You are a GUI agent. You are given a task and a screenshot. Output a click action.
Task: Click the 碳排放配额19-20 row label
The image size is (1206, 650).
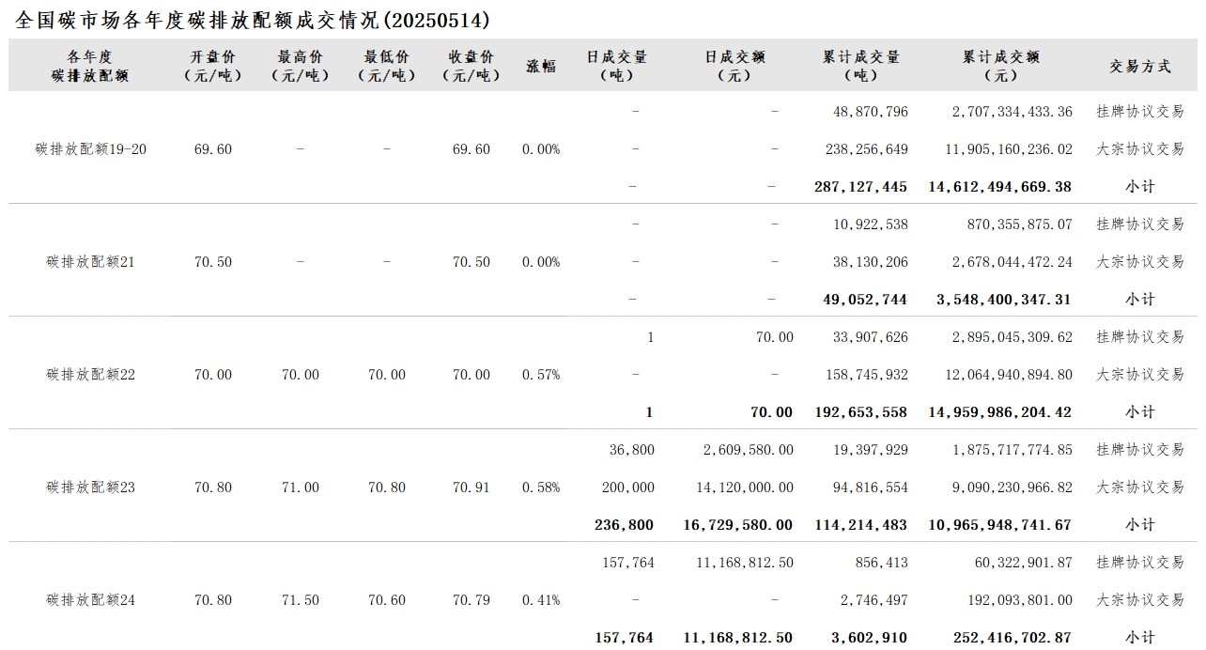91,149
